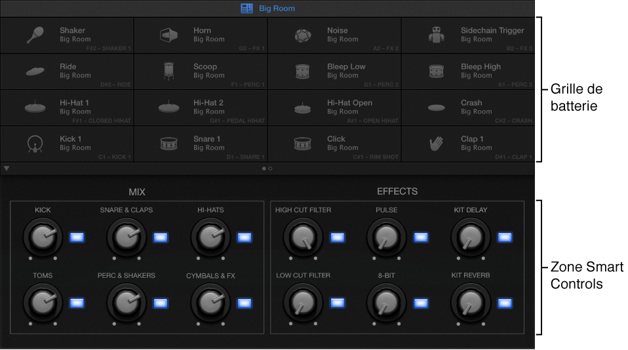The width and height of the screenshot is (628, 350).
Task: Select the Noise pad icon
Action: point(303,35)
